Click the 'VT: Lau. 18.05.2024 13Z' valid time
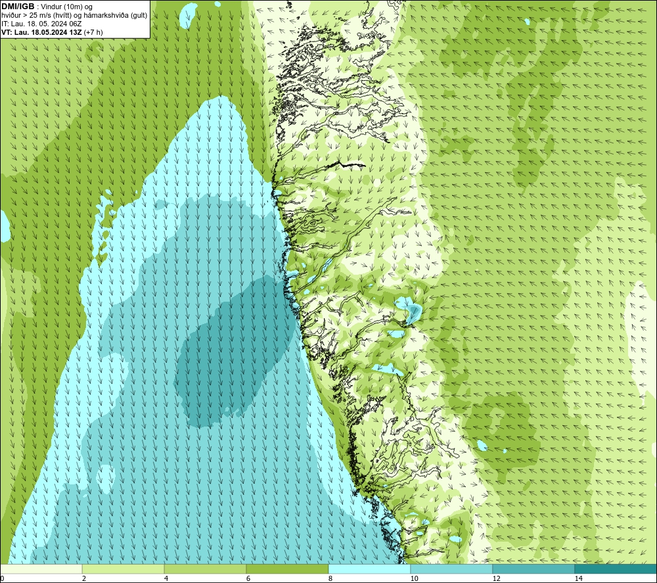Screen dimensions: 657x583 coord(41,32)
